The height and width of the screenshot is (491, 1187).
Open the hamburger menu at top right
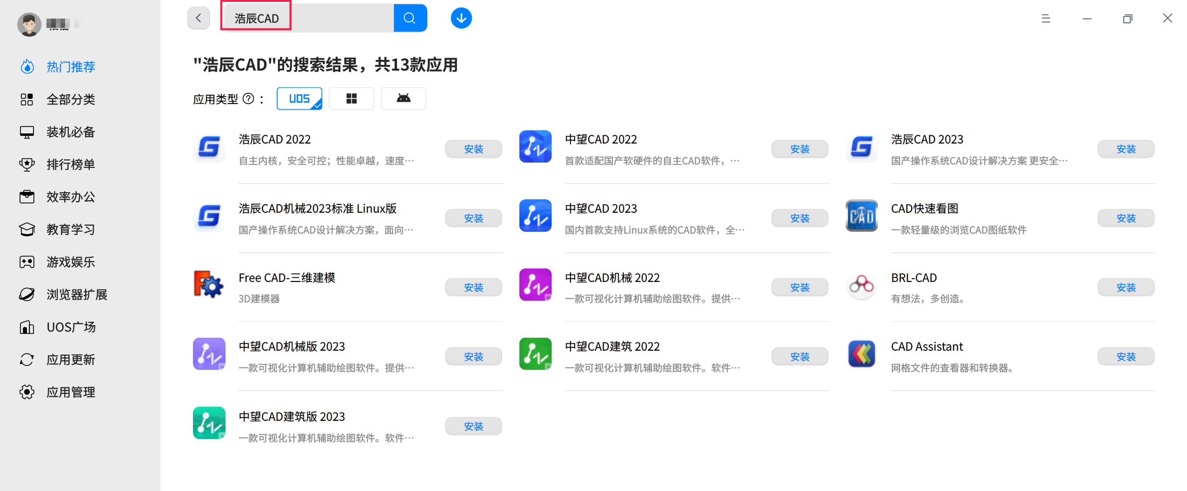coord(1046,18)
